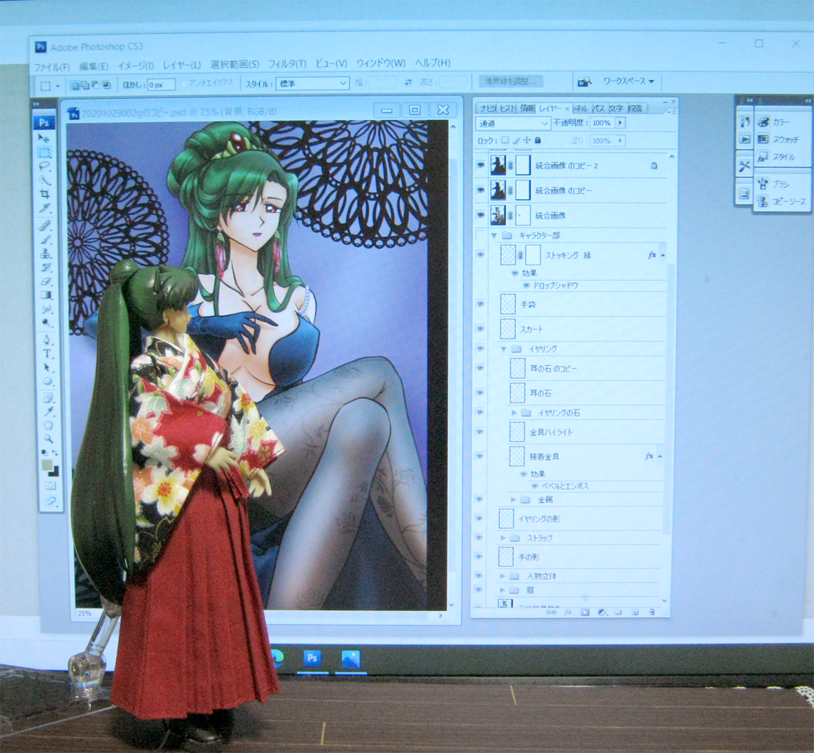Expand the 金属 group
Screen dimensions: 814x753
[513, 499]
